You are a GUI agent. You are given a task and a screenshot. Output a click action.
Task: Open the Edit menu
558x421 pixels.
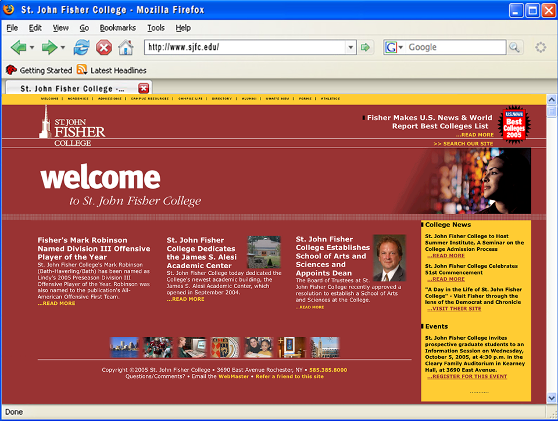click(35, 28)
